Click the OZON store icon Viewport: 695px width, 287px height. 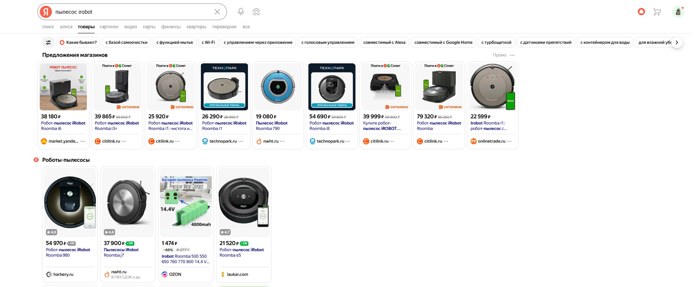(165, 274)
